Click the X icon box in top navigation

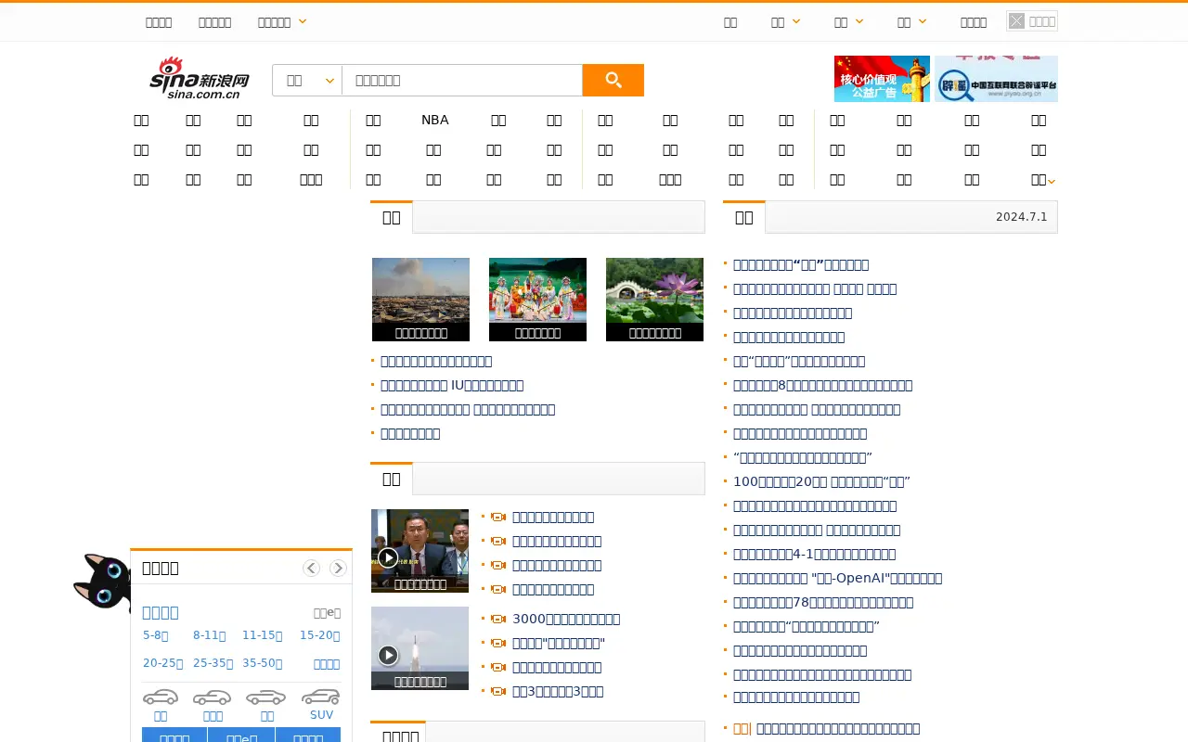(1016, 21)
